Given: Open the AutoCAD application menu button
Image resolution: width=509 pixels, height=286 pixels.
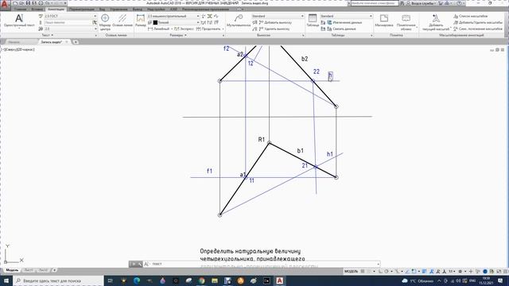Looking at the screenshot, I should tap(5, 6).
